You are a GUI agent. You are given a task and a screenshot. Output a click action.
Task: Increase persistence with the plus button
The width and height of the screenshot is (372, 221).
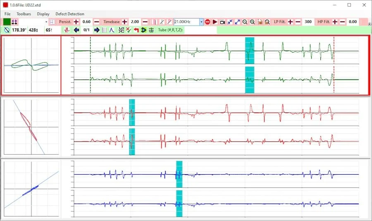tap(76, 22)
